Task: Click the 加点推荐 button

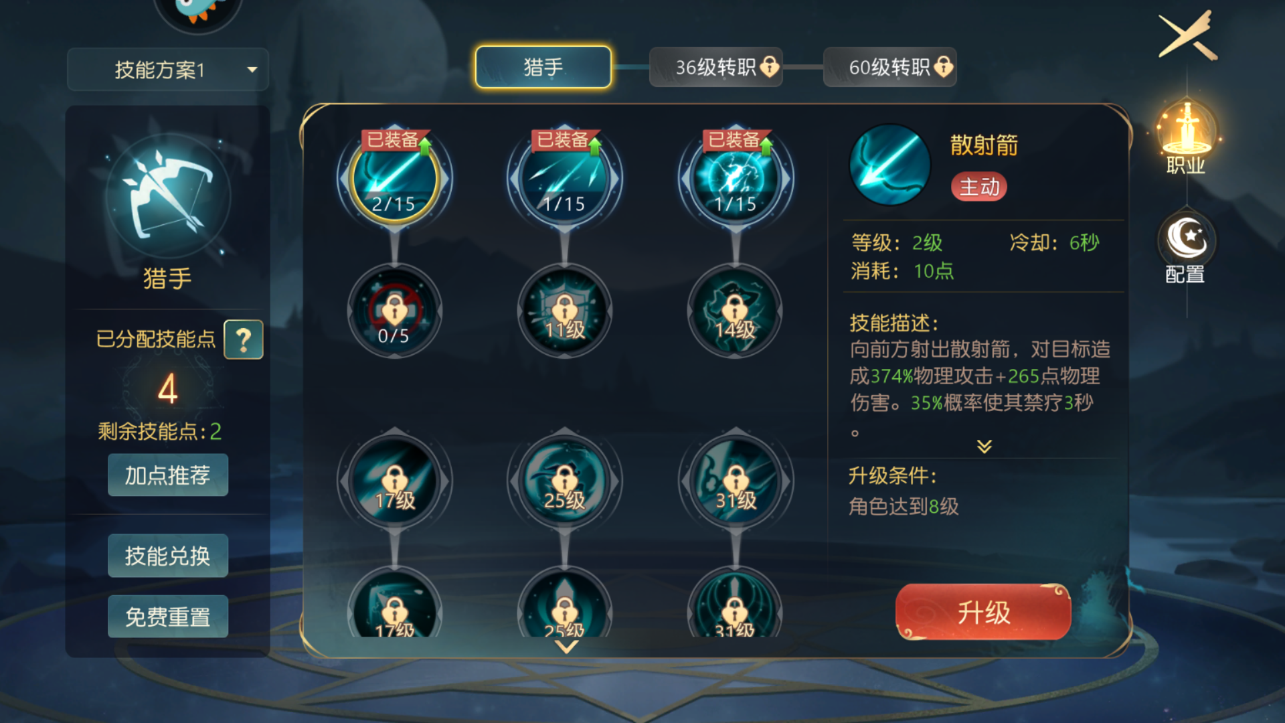Action: tap(168, 475)
